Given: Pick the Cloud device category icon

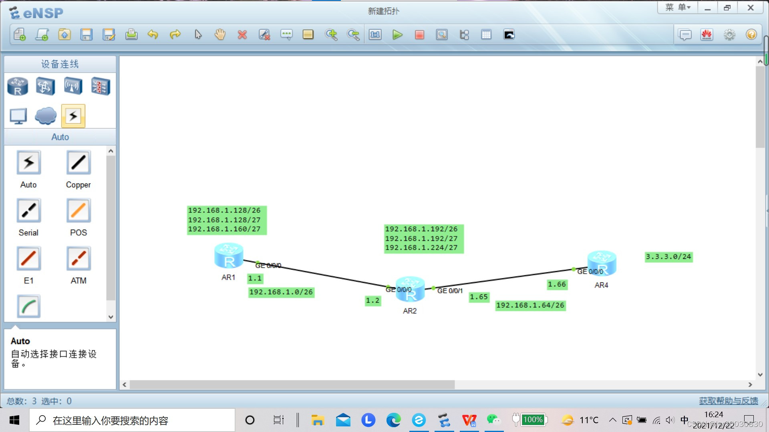Looking at the screenshot, I should click(45, 116).
